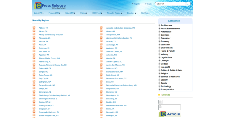The height and width of the screenshot is (118, 225).
Task: Open the Sports category link
Action: (x=164, y=83)
